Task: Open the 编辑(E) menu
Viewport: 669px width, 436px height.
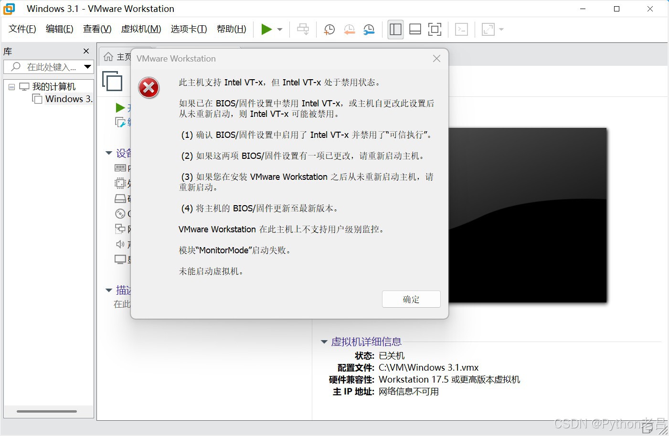Action: (60, 29)
